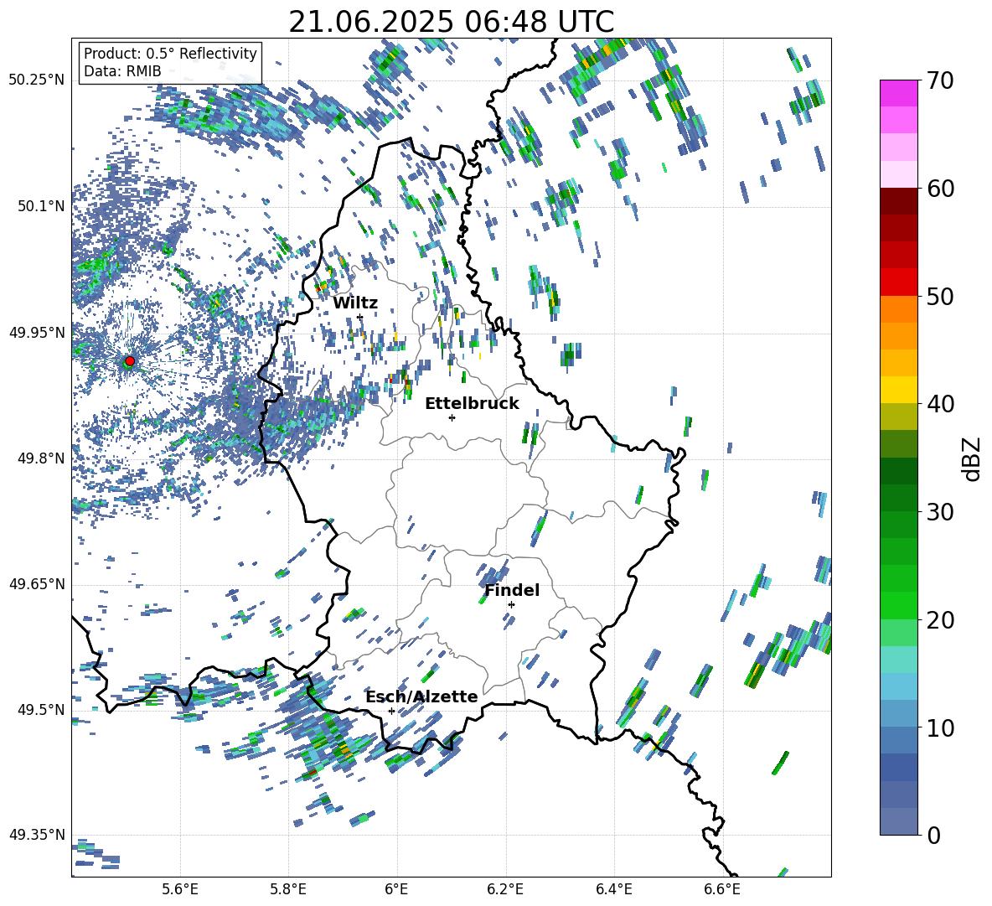Click the 49.95°N latitude label

tap(37, 333)
